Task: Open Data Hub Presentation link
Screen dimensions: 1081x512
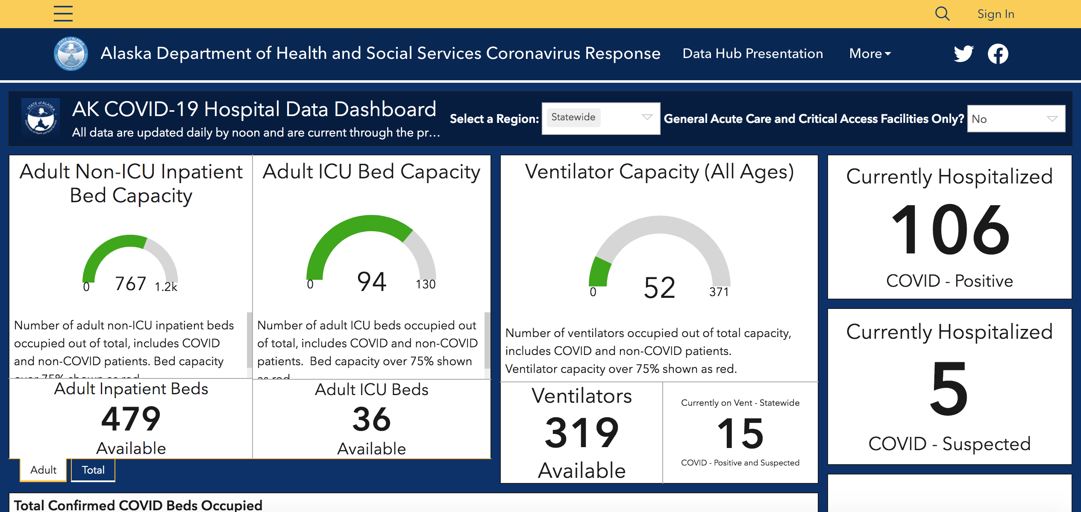Action: coord(752,53)
